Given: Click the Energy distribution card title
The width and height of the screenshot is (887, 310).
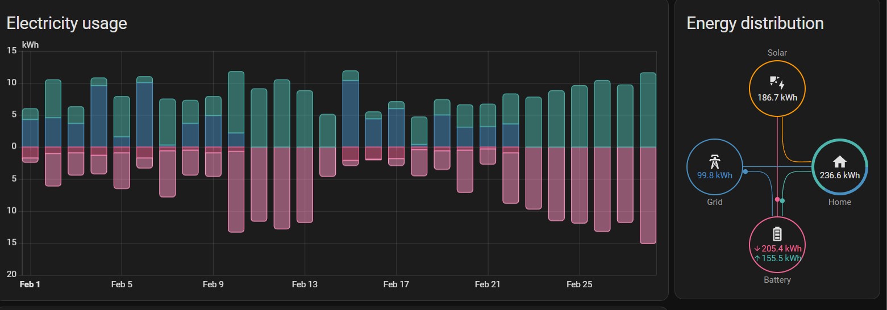Looking at the screenshot, I should pyautogui.click(x=755, y=23).
